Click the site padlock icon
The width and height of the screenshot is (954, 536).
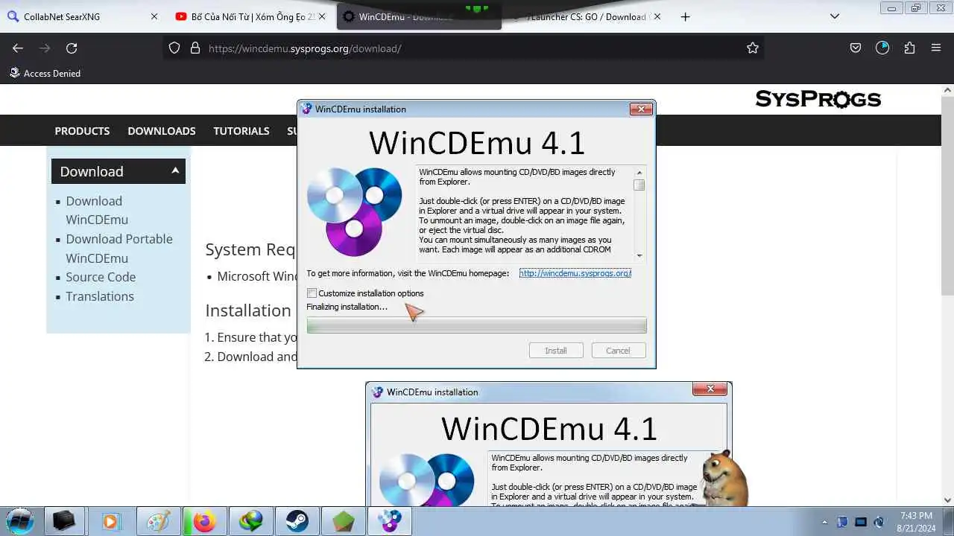tap(195, 48)
